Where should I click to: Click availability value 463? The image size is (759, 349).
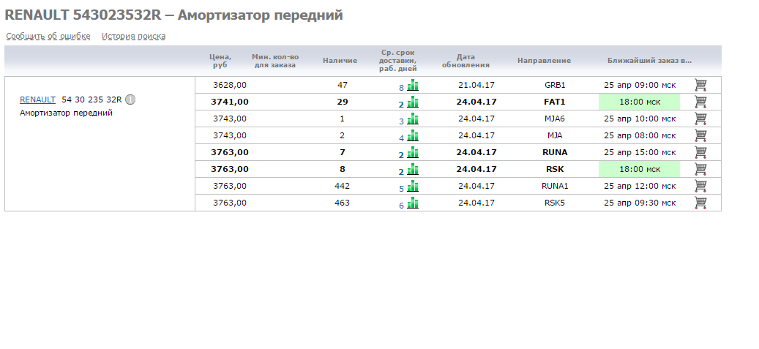pyautogui.click(x=343, y=203)
